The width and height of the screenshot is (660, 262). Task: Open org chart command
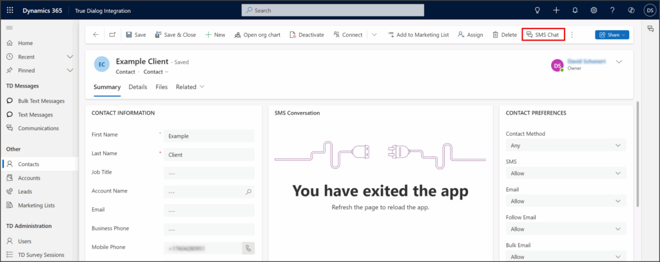click(x=257, y=35)
